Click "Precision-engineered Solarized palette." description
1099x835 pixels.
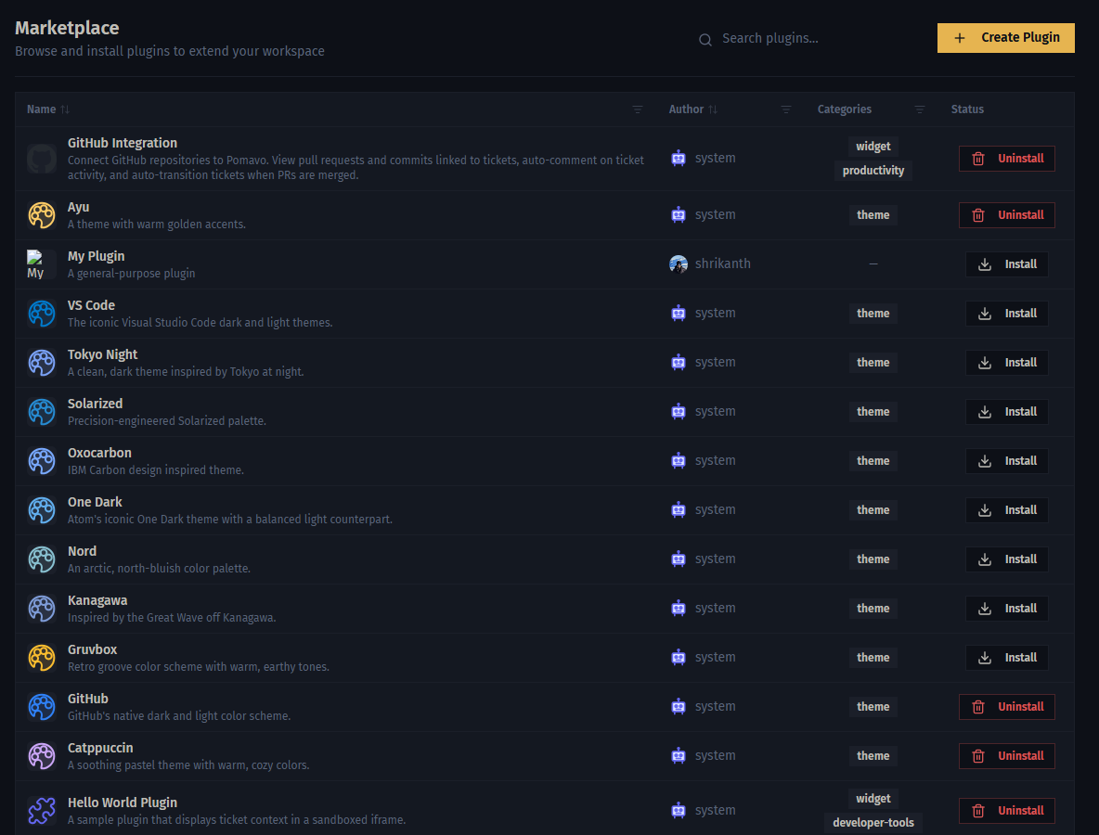coord(167,421)
